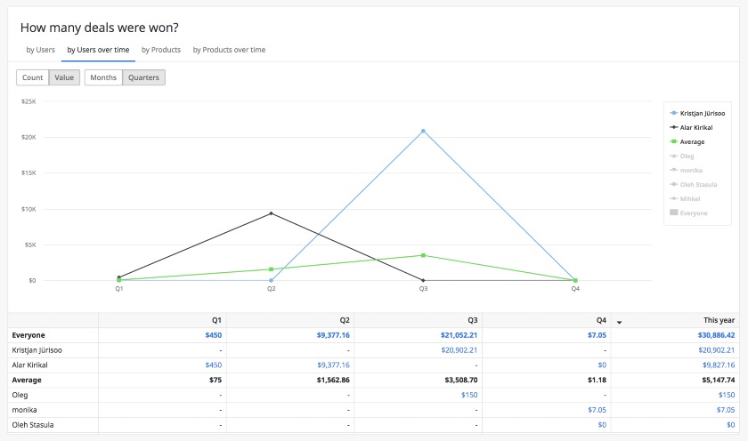Open the by Products tab
This screenshot has height=441, width=748.
[161, 50]
